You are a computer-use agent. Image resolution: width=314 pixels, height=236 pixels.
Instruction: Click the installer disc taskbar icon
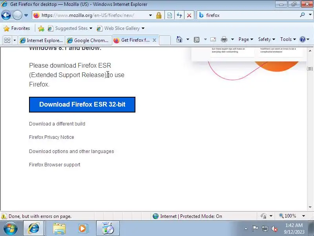click(108, 229)
